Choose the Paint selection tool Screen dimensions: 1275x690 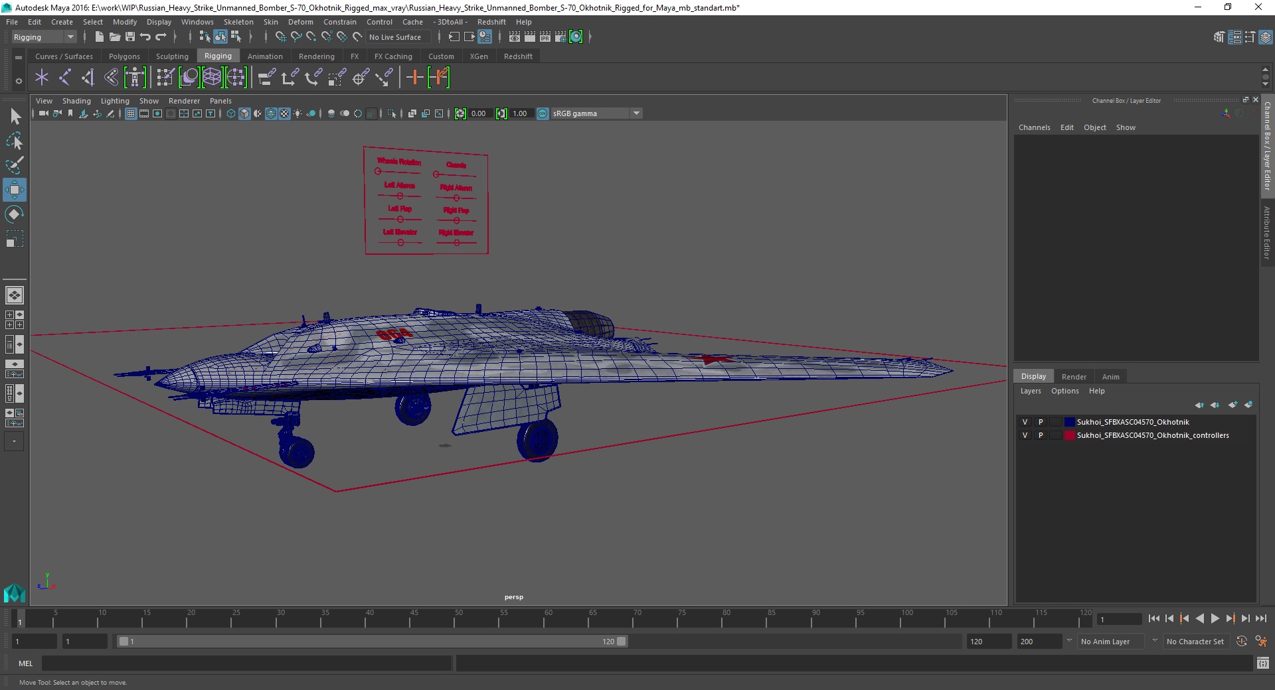tap(15, 165)
